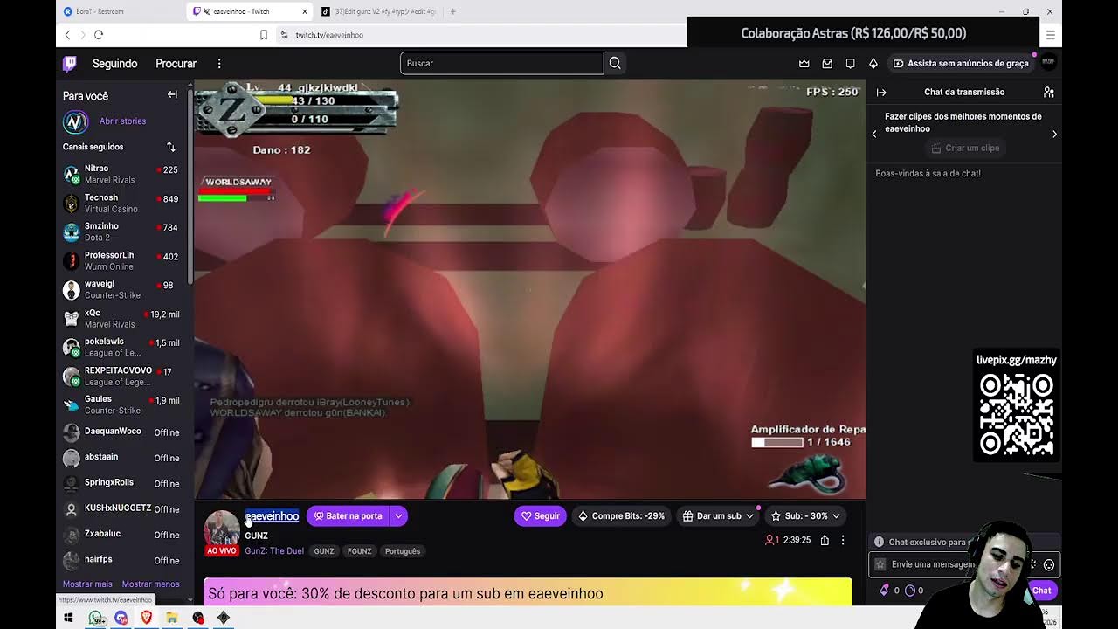Share the stream with the share icon
Viewport: 1118px width, 629px height.
(x=824, y=540)
